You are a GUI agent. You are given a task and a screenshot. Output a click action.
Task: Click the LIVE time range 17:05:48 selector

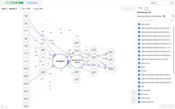(14, 3)
